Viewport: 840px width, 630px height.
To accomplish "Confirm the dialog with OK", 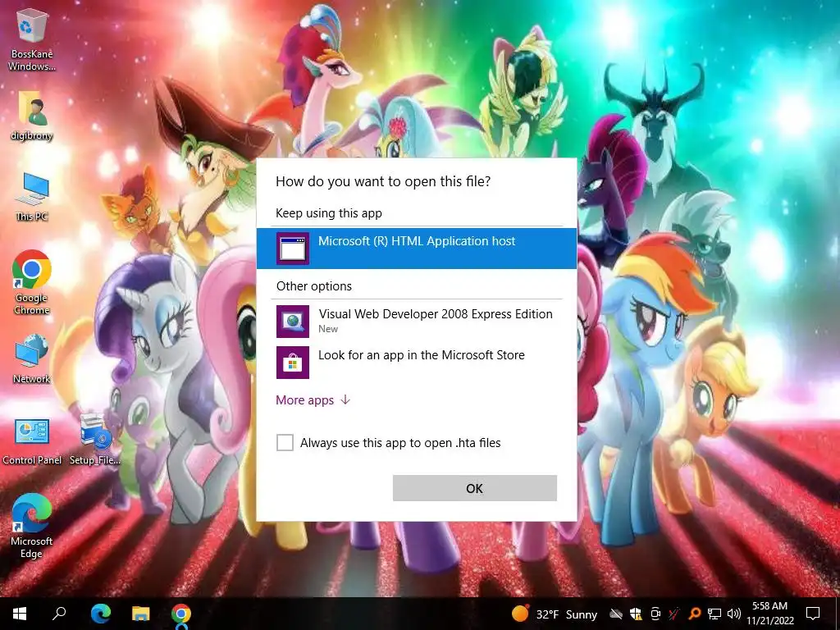I will coord(475,488).
